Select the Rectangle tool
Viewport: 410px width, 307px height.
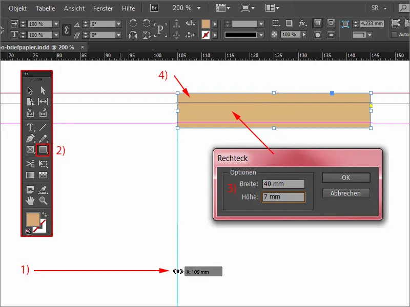[43, 149]
